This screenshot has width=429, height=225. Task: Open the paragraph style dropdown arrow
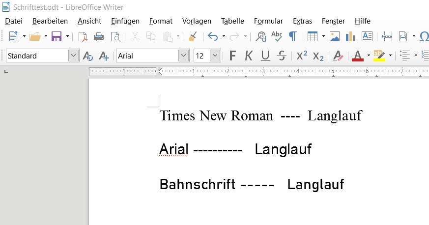[x=73, y=56]
